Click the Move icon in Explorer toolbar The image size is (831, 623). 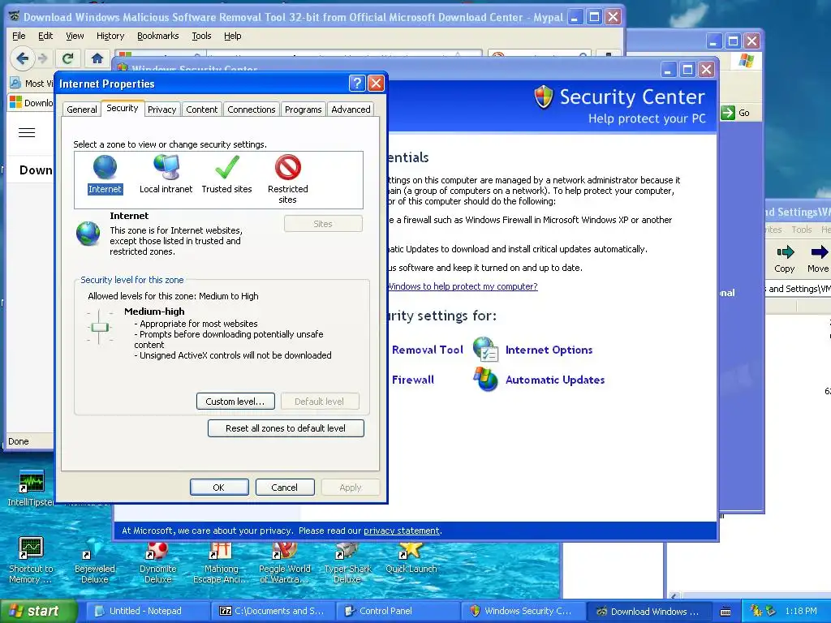(820, 252)
